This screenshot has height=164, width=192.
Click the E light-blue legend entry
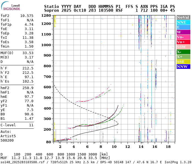pyautogui.click(x=183, y=27)
